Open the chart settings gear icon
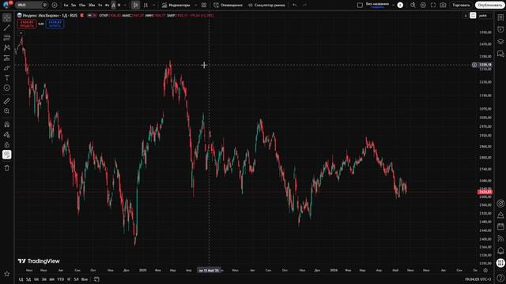The image size is (506, 284). pyautogui.click(x=423, y=6)
